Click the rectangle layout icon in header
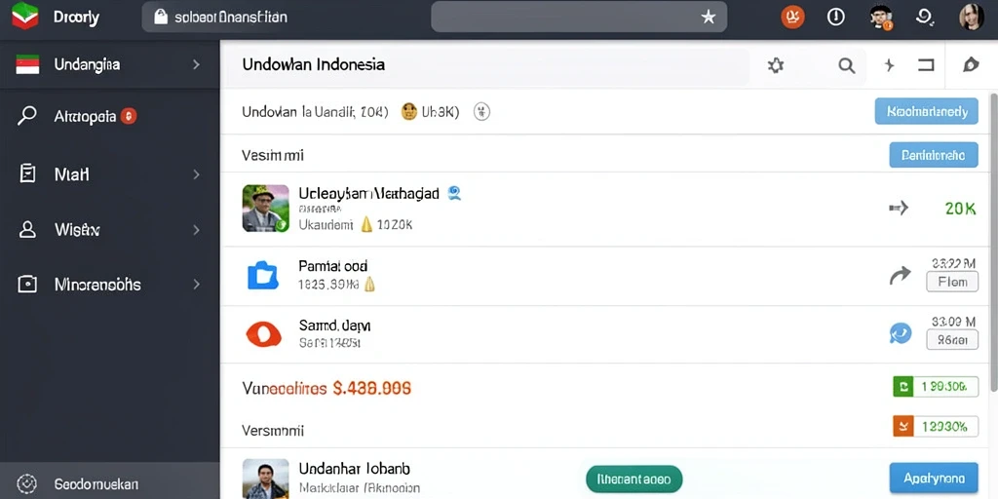This screenshot has width=998, height=499. coord(926,65)
